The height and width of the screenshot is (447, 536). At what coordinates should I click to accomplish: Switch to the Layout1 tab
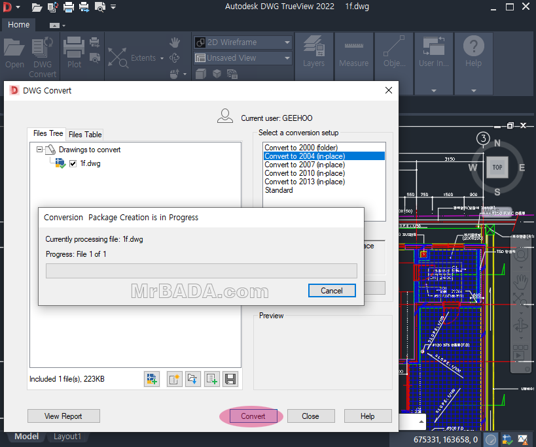pyautogui.click(x=67, y=437)
